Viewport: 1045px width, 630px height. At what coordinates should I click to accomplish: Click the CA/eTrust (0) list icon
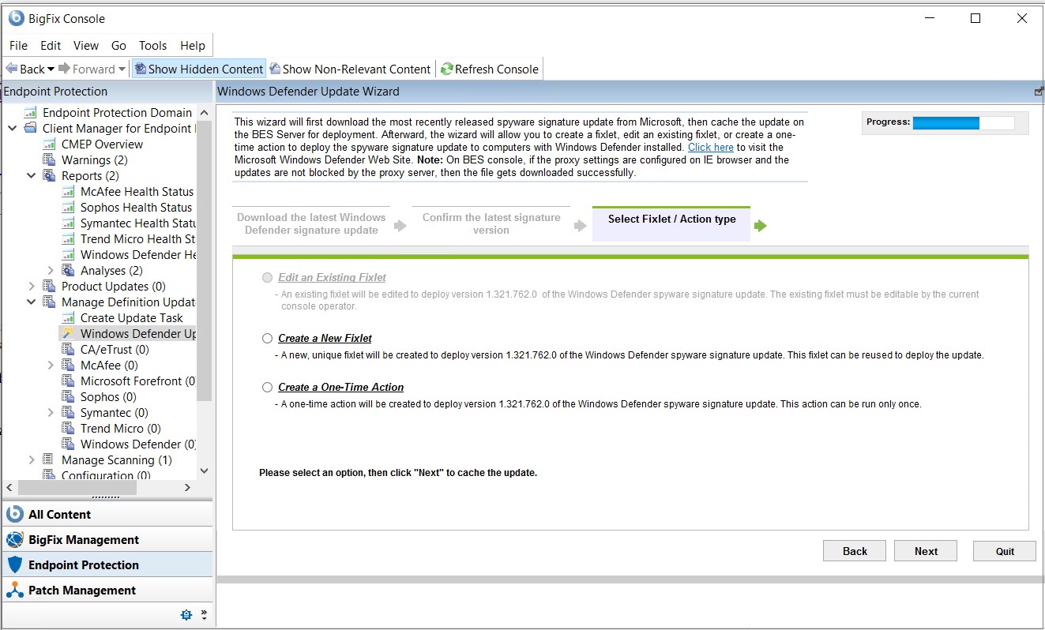[x=68, y=350]
